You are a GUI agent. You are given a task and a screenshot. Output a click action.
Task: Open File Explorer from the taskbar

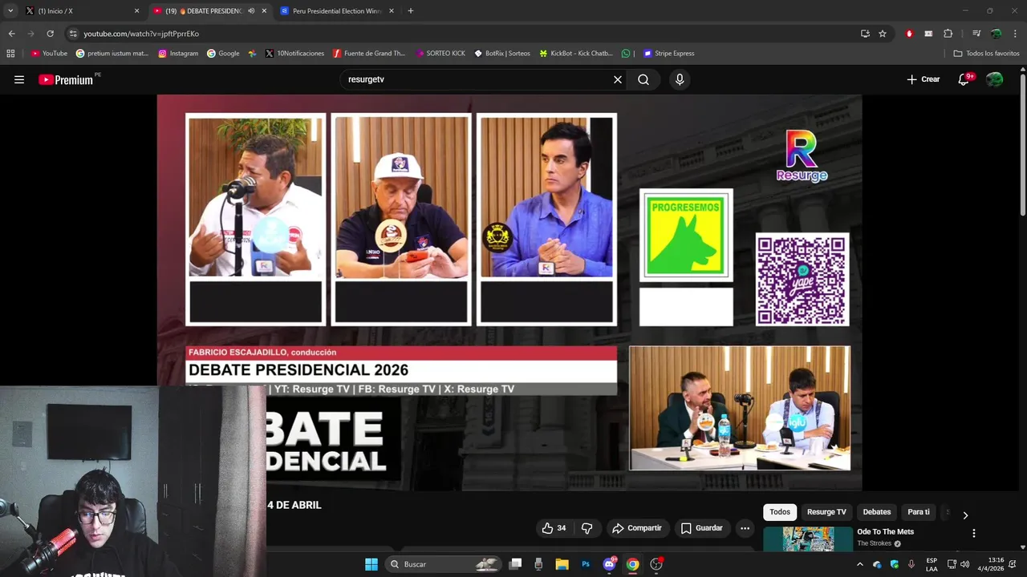tap(562, 564)
